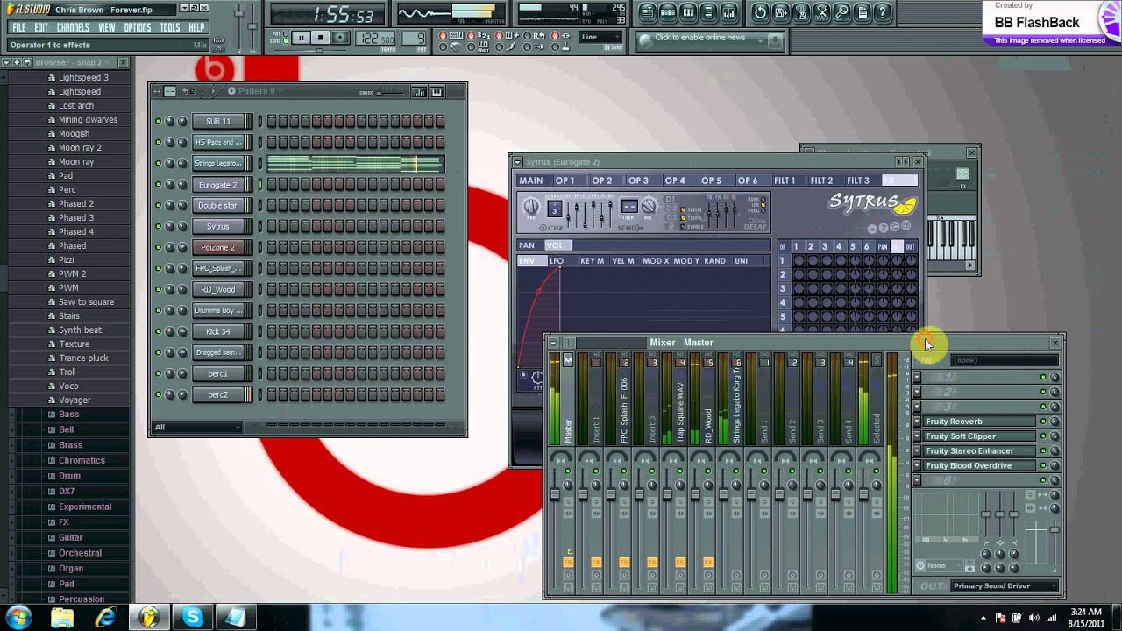Click the Insert 1 mixer track fader
Screen dimensions: 1122x631
tap(583, 493)
